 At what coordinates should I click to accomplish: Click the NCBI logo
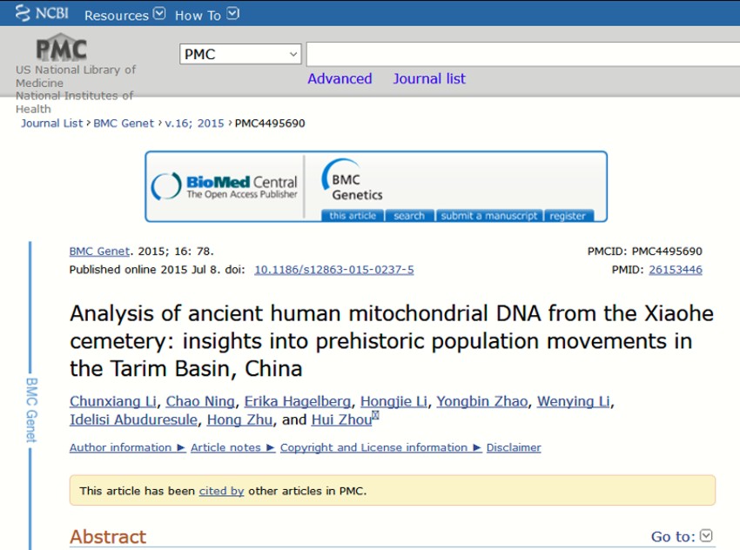pos(41,14)
